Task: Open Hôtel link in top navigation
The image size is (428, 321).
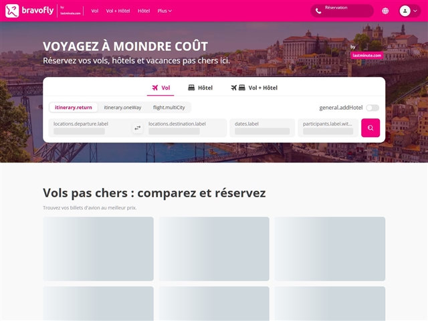Action: point(144,11)
